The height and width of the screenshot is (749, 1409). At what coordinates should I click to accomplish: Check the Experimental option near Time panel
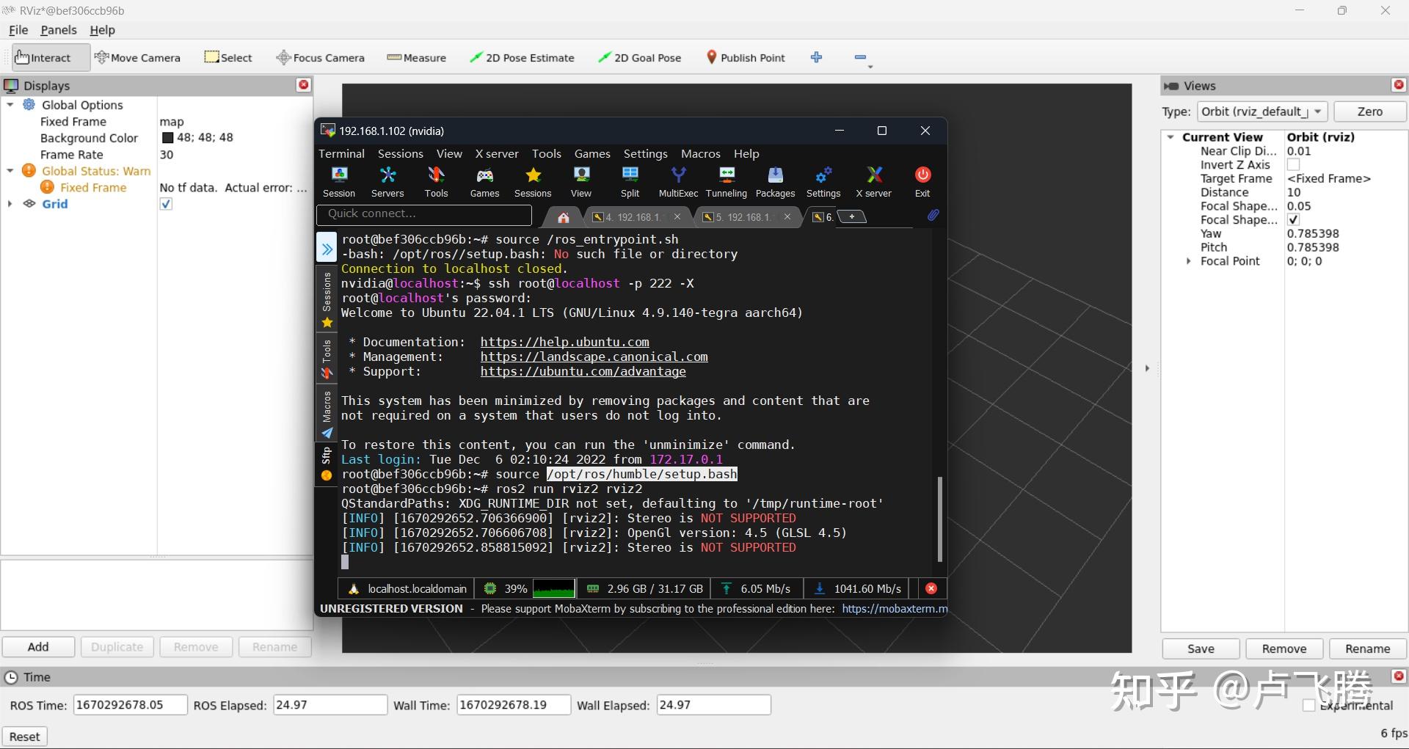click(x=1308, y=705)
